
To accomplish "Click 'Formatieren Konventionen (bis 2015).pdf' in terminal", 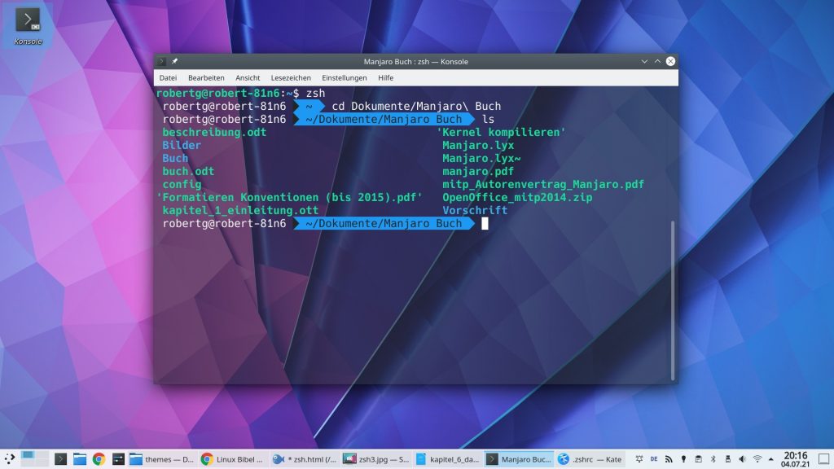I will point(289,197).
